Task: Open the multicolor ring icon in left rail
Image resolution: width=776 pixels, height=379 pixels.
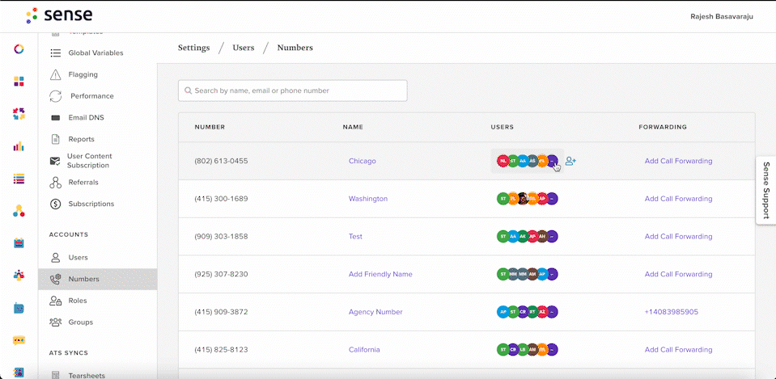Action: (19, 49)
